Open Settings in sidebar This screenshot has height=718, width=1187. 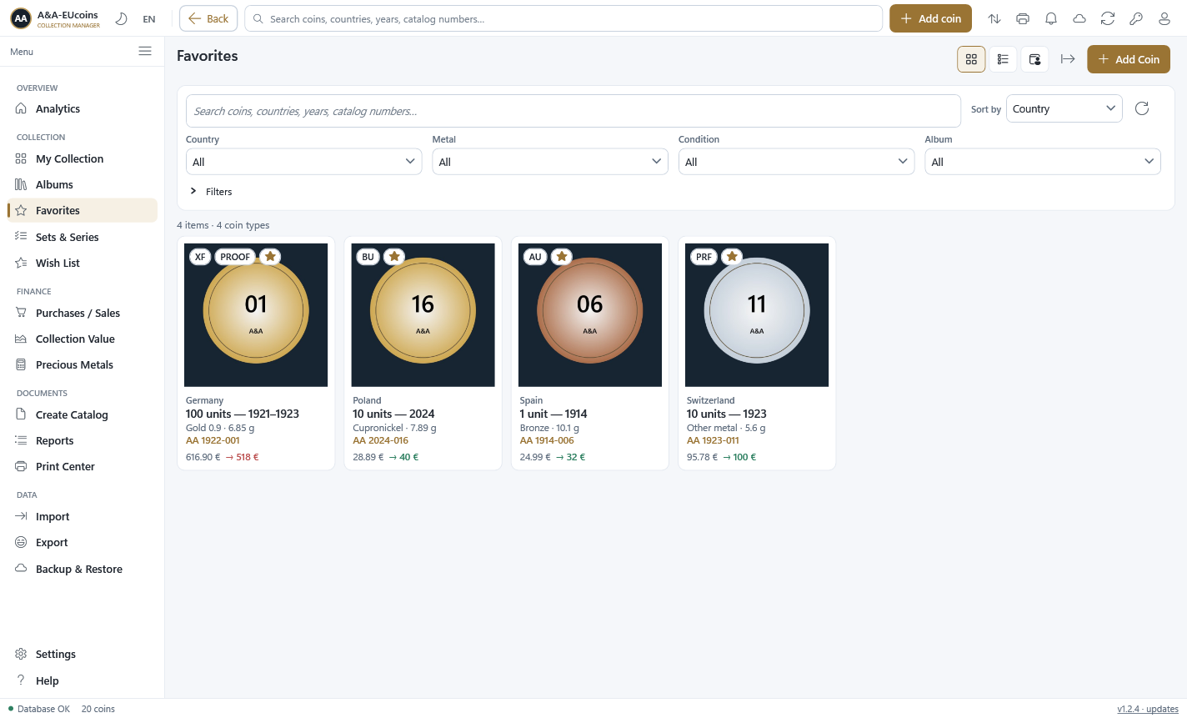pyautogui.click(x=83, y=654)
